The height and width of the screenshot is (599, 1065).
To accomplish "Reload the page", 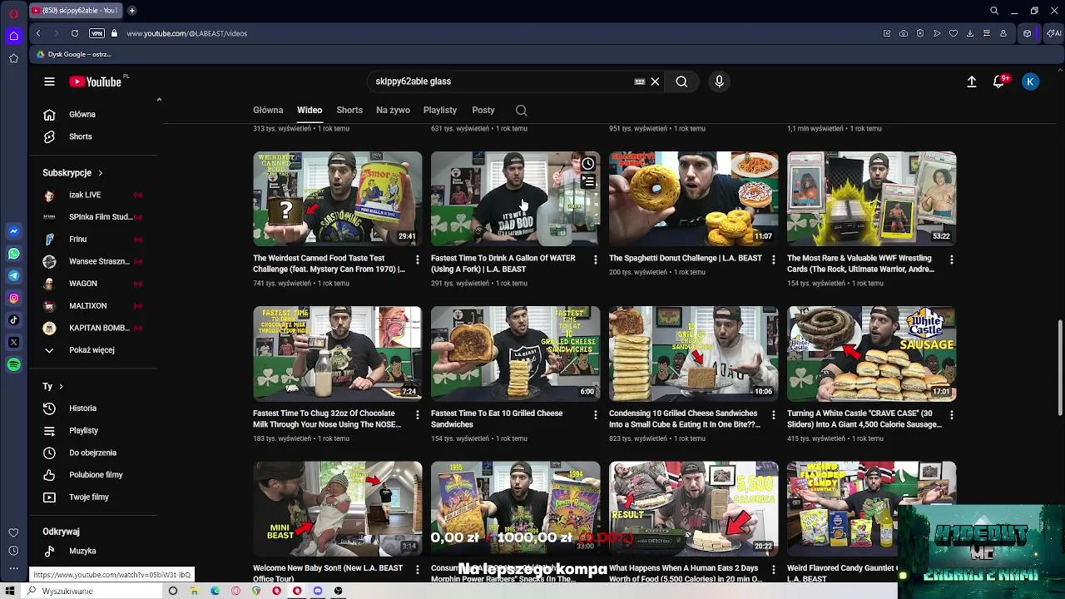I will [75, 33].
